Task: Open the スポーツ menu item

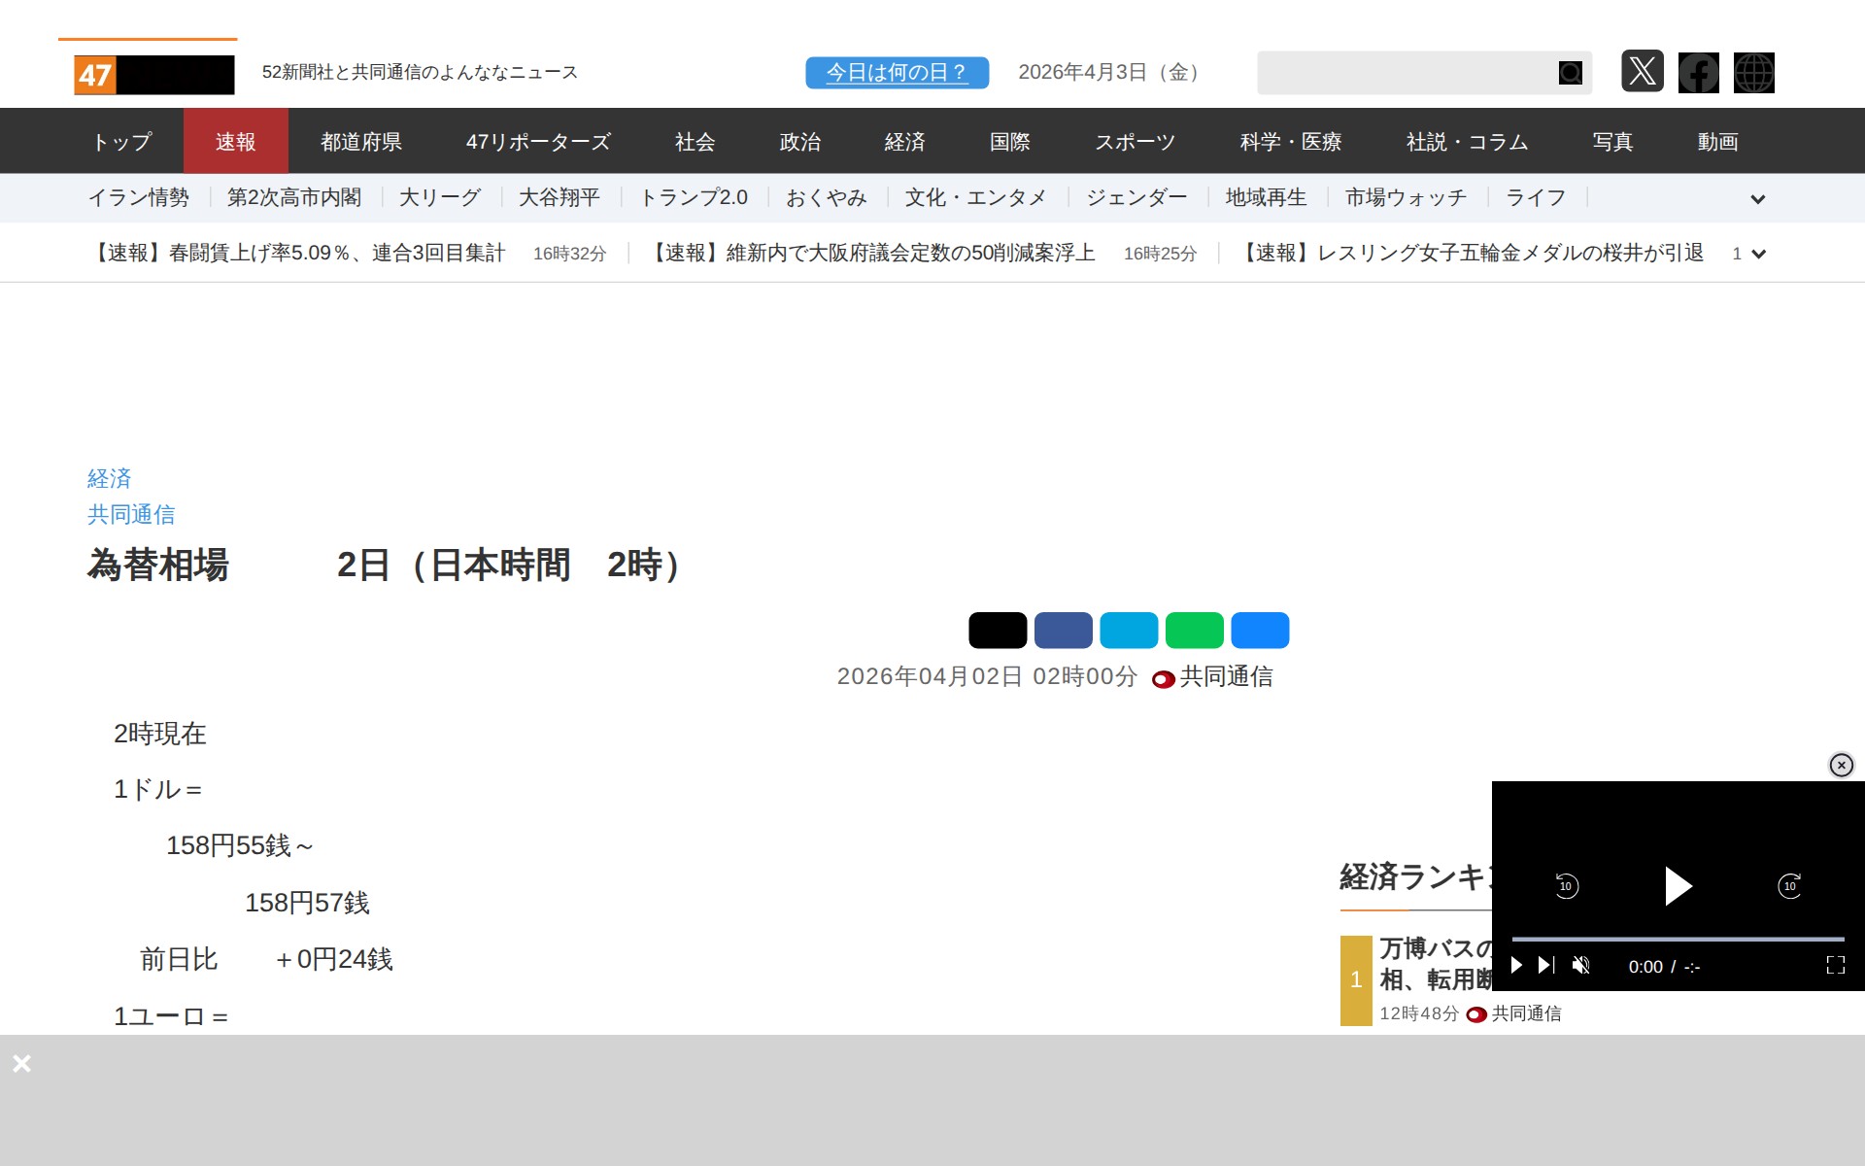Action: click(x=1135, y=142)
